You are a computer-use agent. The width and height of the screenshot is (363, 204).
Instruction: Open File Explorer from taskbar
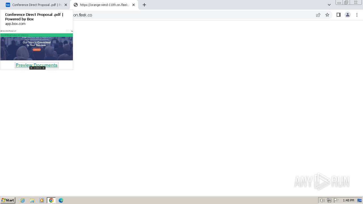point(32,200)
